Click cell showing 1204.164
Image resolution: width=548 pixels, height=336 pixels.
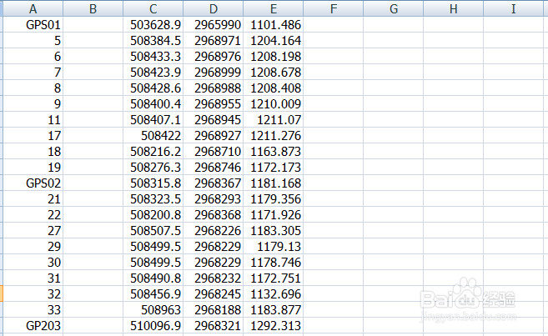tap(274, 41)
